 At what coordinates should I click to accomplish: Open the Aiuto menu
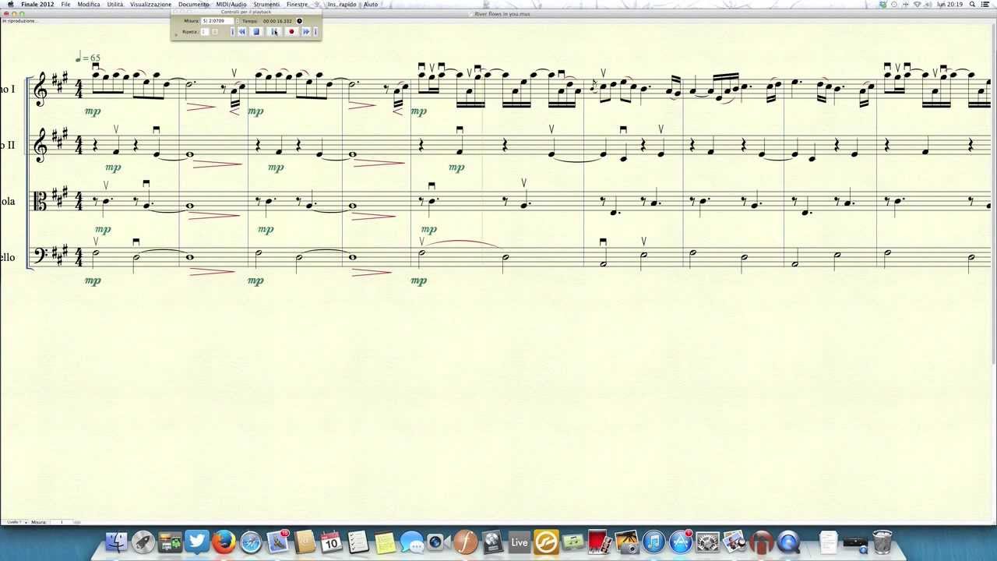coord(371,4)
